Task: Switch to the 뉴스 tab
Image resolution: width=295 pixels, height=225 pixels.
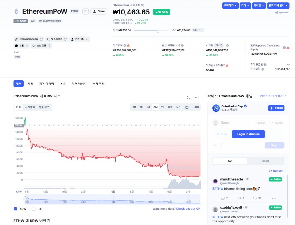Action: [63, 84]
